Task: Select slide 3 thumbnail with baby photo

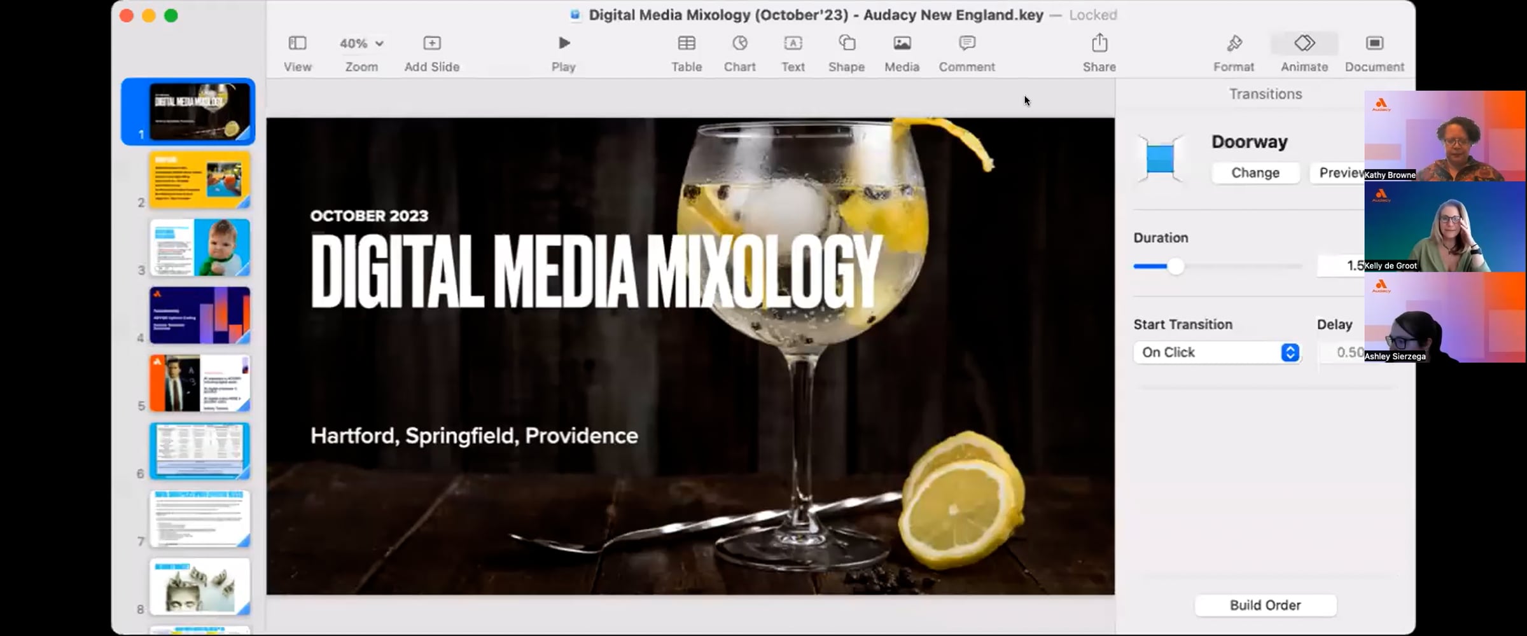Action: click(200, 247)
